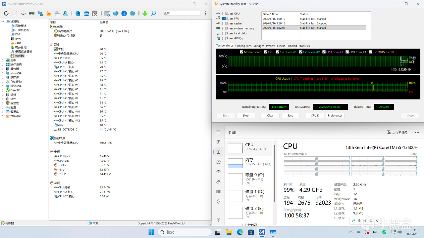Click the green download arrow toolbar icon
Image resolution: width=424 pixels, height=238 pixels.
click(x=145, y=14)
